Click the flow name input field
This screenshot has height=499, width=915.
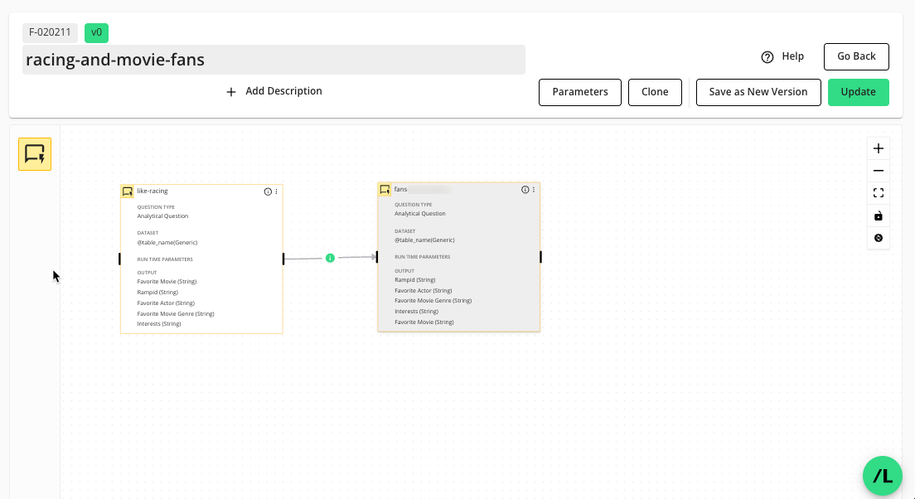[x=274, y=60]
